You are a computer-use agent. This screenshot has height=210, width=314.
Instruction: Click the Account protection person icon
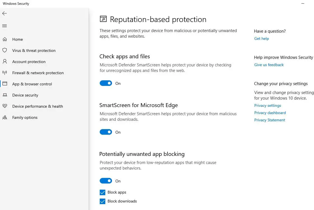5,62
